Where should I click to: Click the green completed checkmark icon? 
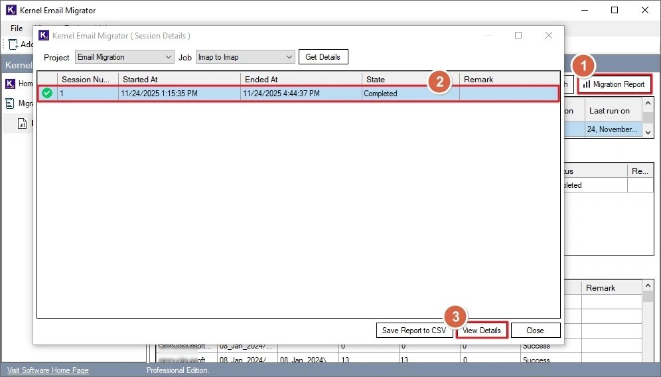point(47,94)
